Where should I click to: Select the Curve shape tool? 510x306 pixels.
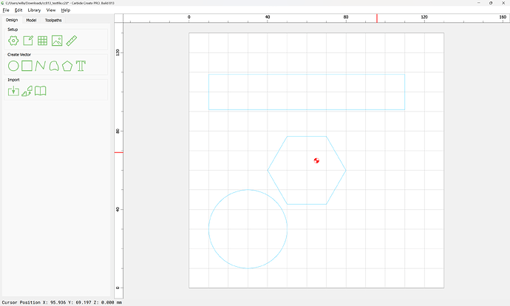[x=54, y=66]
